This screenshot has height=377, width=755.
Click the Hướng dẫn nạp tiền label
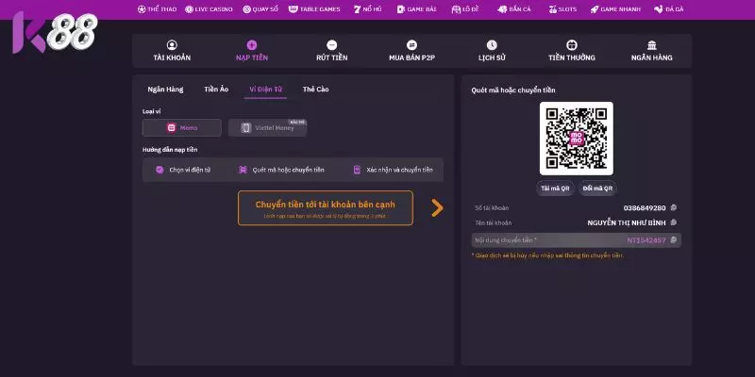170,150
